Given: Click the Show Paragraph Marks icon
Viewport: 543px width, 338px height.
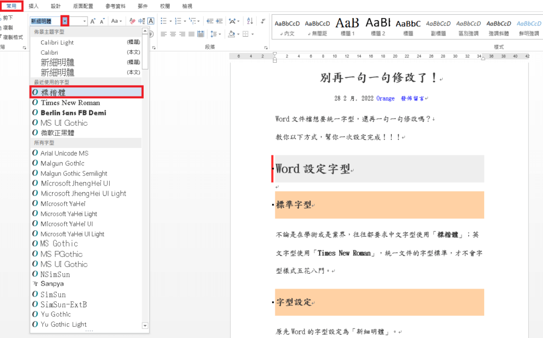Looking at the screenshot, I should (x=264, y=21).
